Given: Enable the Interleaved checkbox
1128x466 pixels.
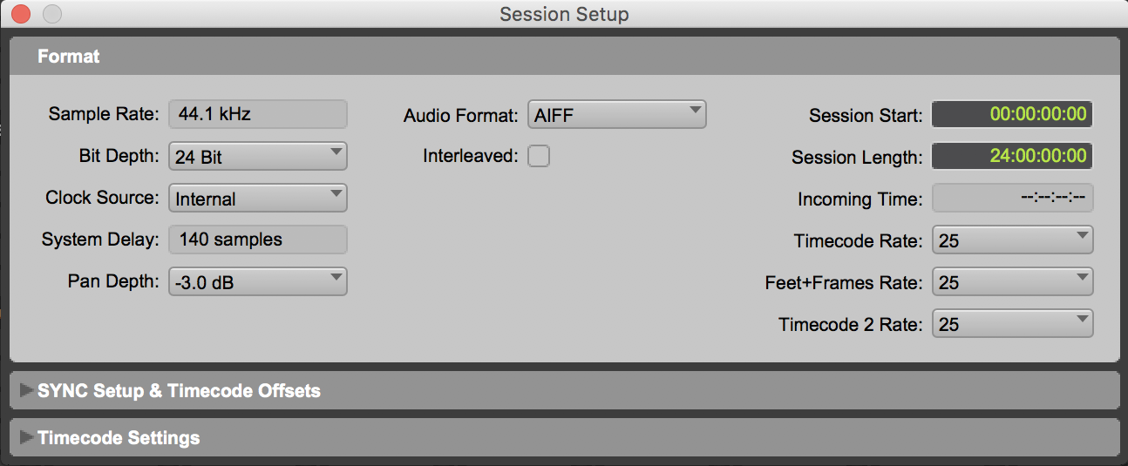Looking at the screenshot, I should [x=539, y=157].
